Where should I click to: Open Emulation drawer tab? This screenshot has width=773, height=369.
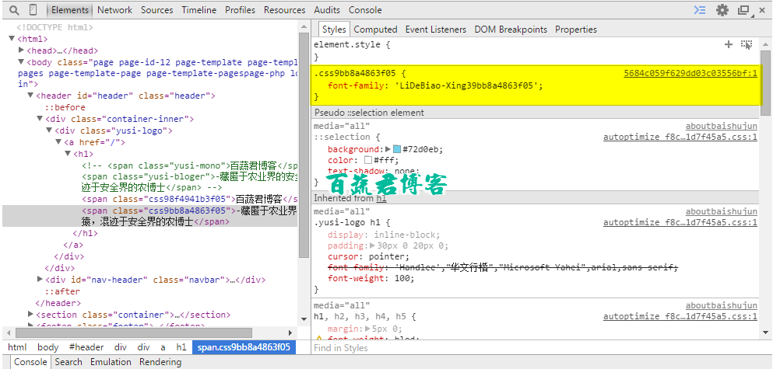point(111,362)
